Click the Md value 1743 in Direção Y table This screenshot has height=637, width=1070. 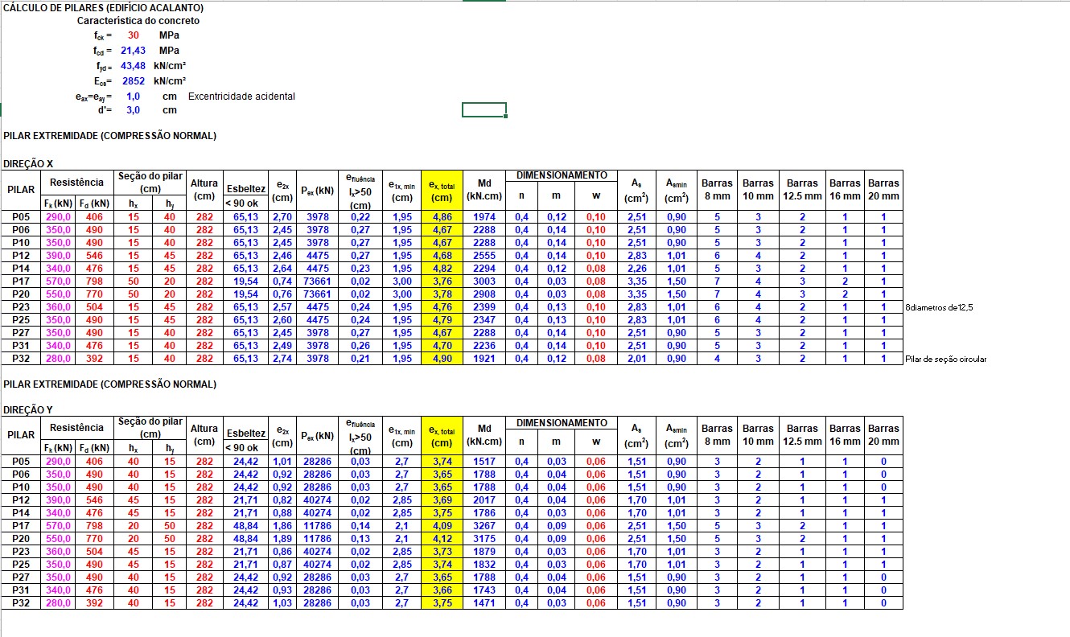pyautogui.click(x=484, y=590)
